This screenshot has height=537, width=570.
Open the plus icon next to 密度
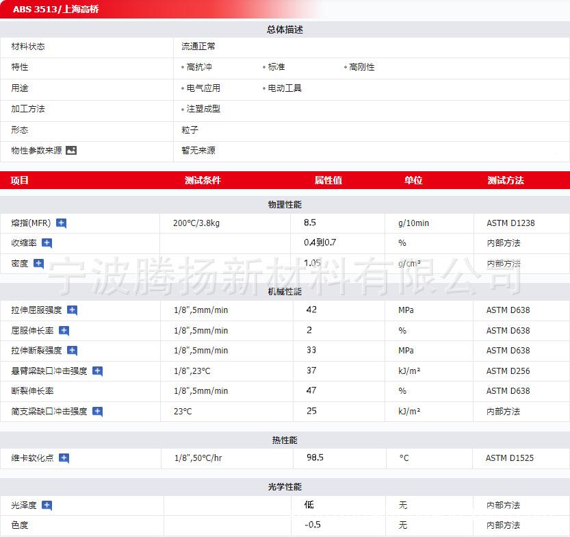(x=38, y=264)
